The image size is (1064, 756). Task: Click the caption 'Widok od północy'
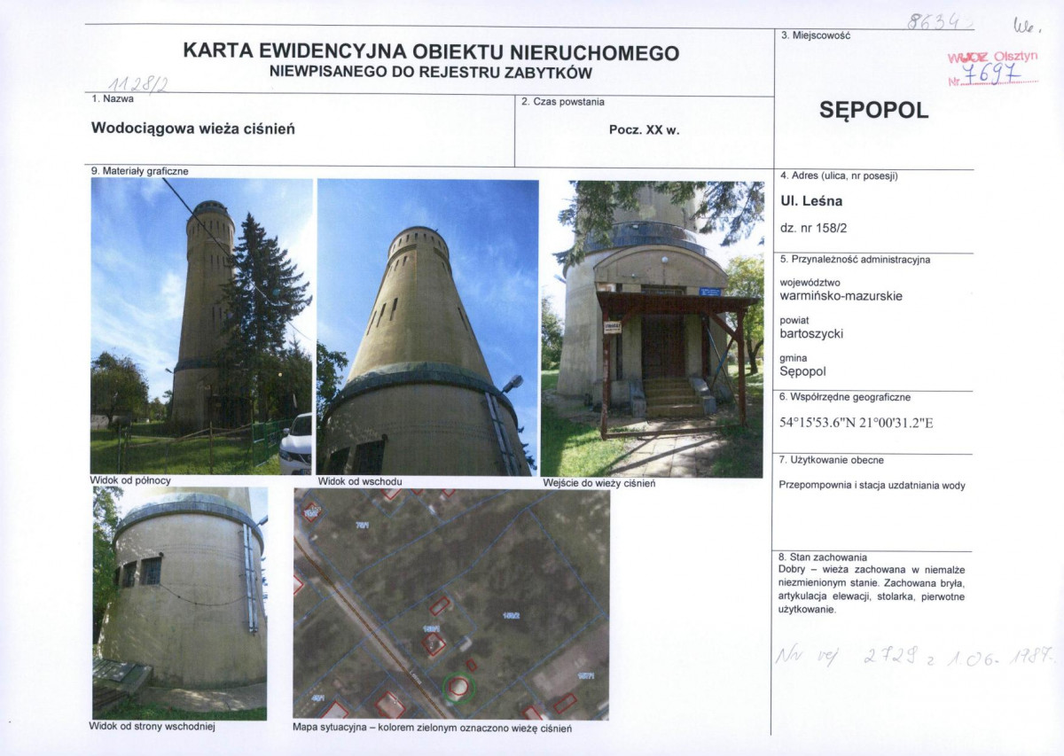coord(130,480)
